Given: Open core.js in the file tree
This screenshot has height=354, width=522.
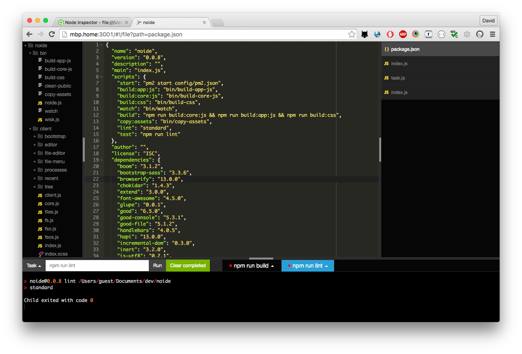Looking at the screenshot, I should (x=52, y=204).
